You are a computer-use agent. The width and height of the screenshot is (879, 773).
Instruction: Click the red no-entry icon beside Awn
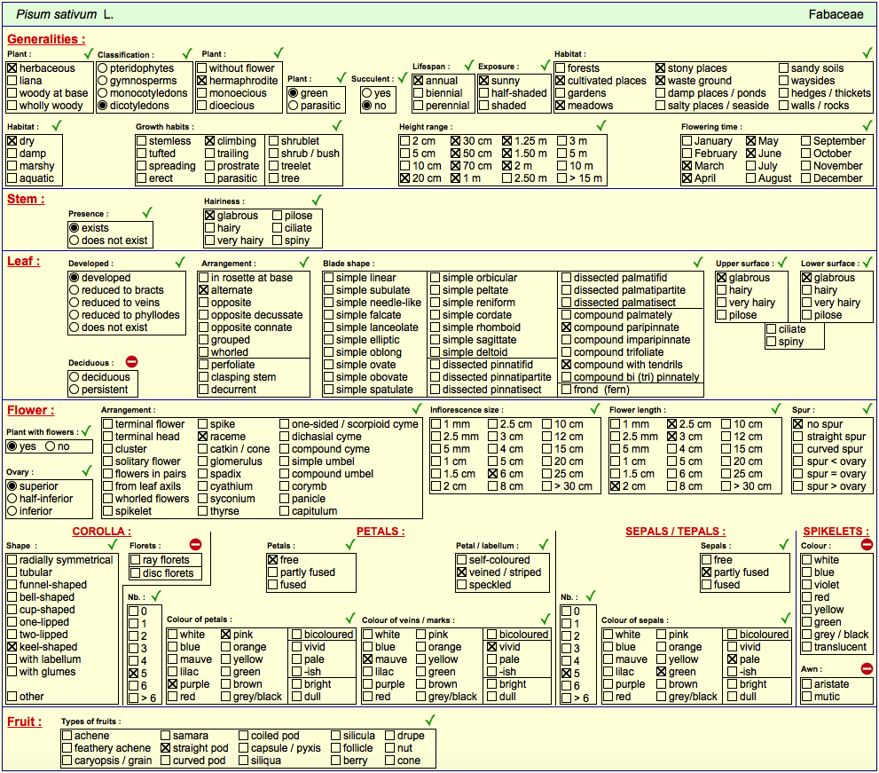coord(867,668)
